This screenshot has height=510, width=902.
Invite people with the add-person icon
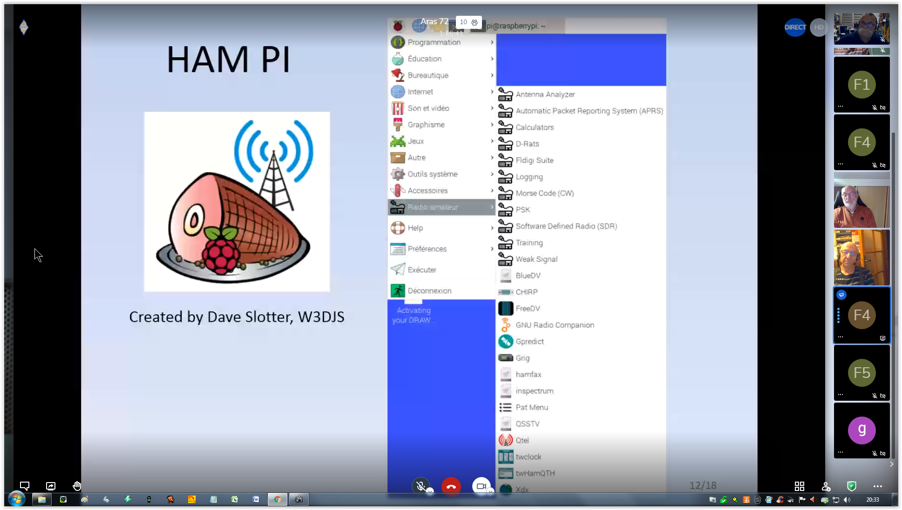point(826,486)
